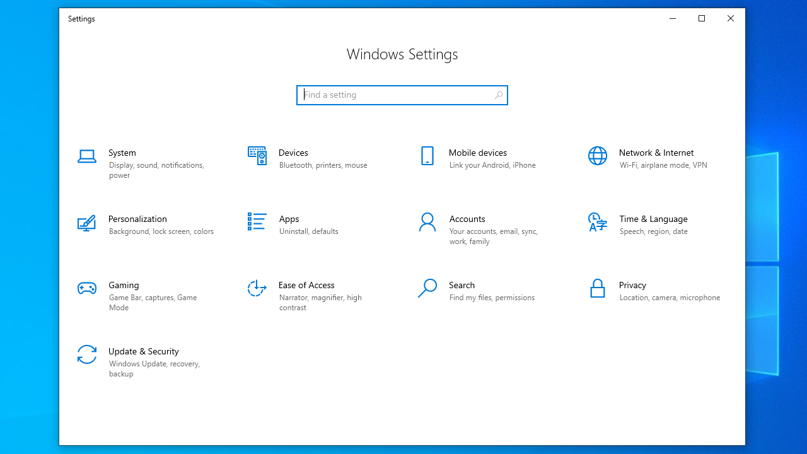Click the Accounts person icon

pos(427,222)
